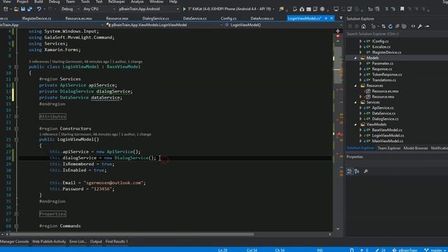Click '3 references' CodeLens link above class

(x=39, y=62)
